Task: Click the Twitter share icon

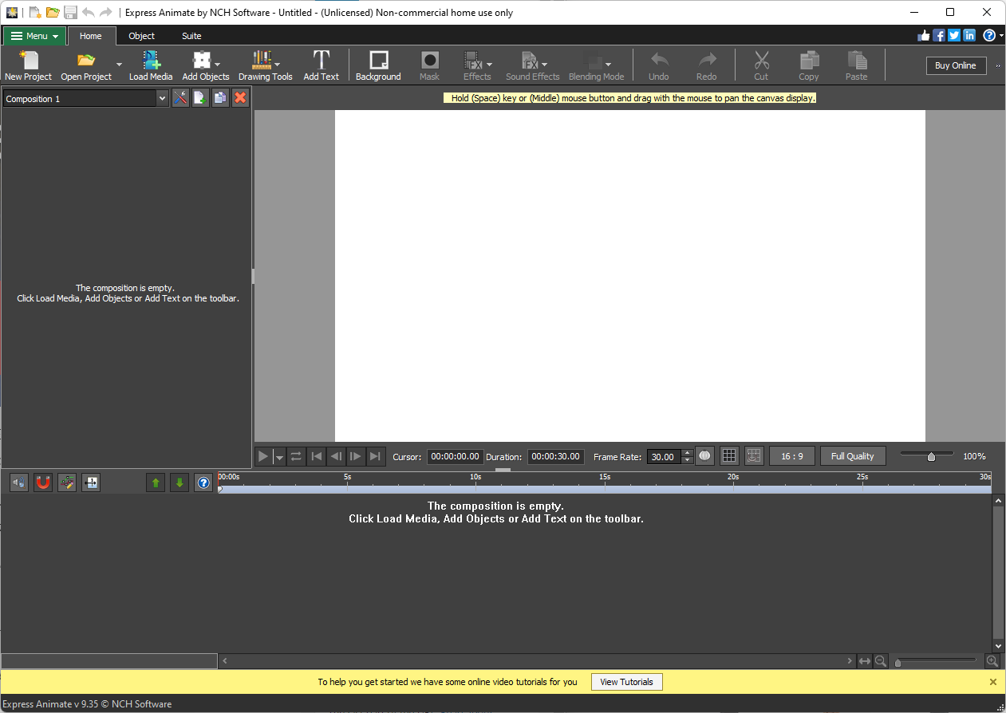Action: (954, 35)
